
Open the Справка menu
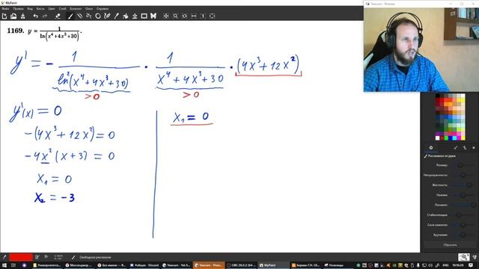(x=103, y=9)
